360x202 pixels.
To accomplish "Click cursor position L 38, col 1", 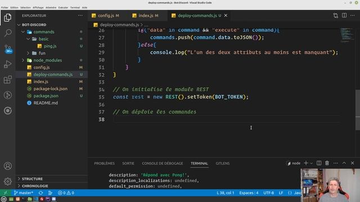I will pos(225,193).
